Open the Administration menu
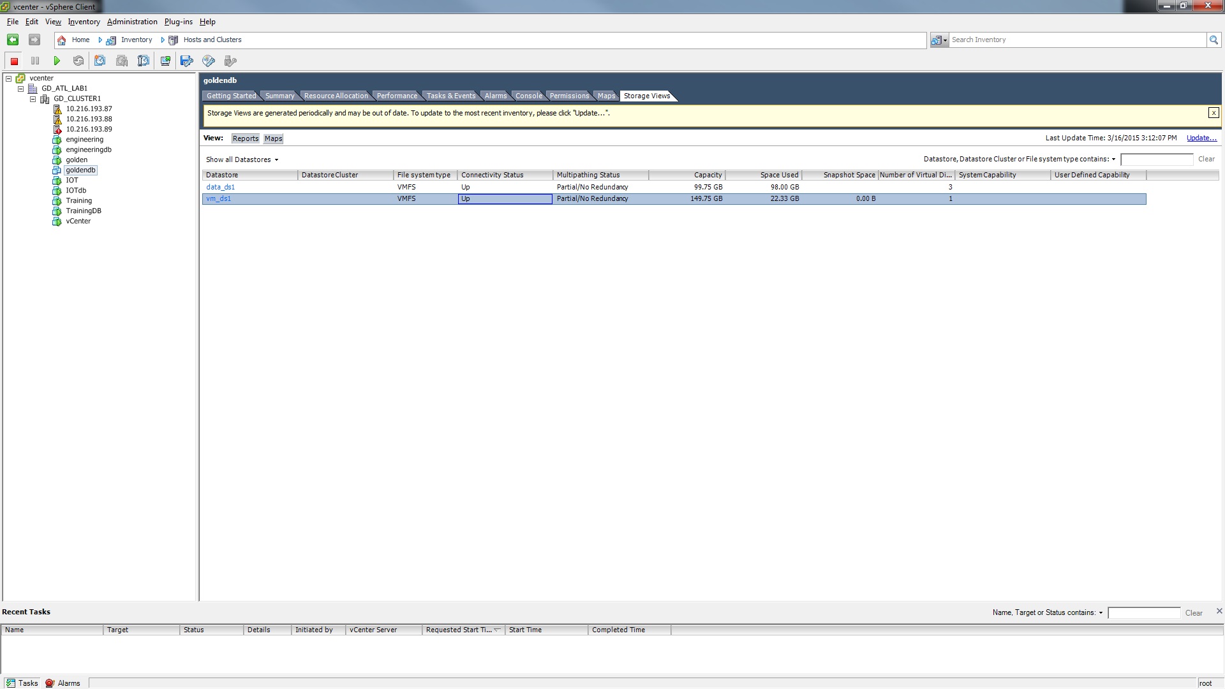 click(x=132, y=22)
